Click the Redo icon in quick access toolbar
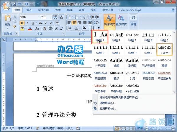Image resolution: width=177 pixels, height=132 pixels. [x=27, y=4]
